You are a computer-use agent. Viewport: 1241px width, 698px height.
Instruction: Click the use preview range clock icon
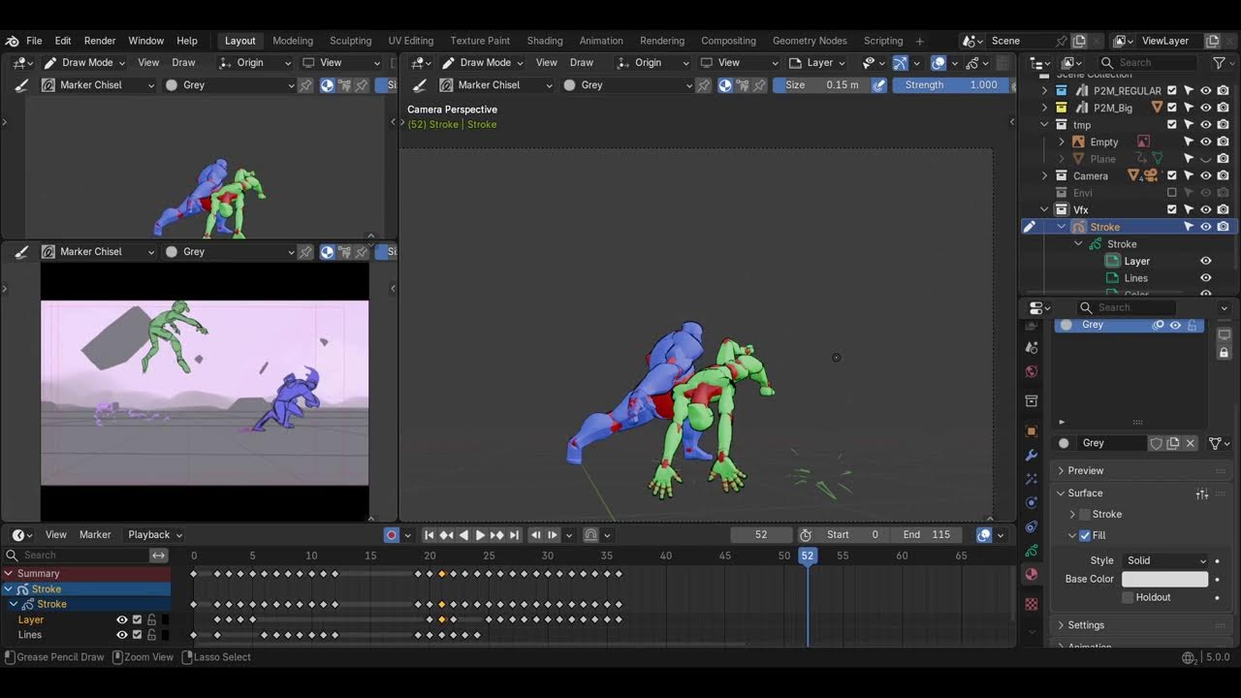[806, 534]
